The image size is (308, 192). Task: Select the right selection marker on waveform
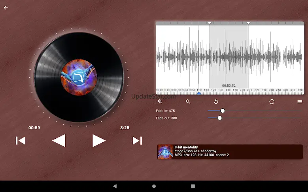click(x=248, y=23)
